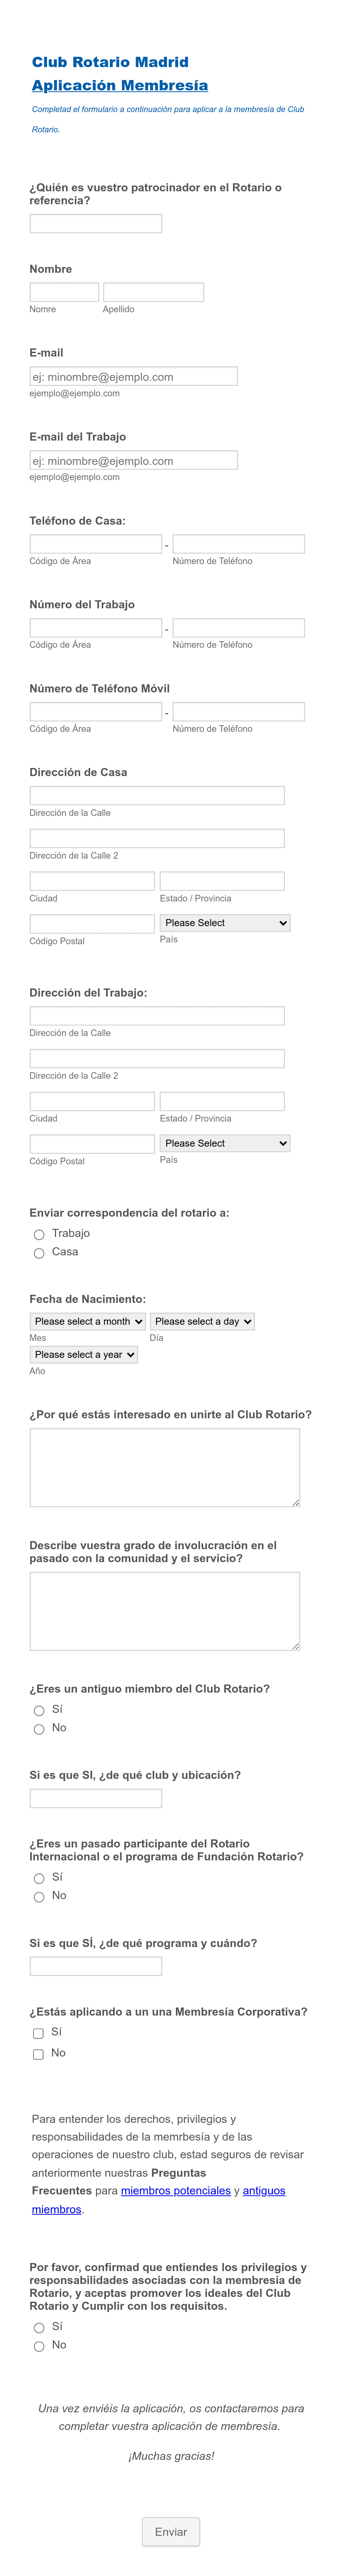Click the Apellido name field
This screenshot has width=343, height=2576.
click(x=153, y=292)
